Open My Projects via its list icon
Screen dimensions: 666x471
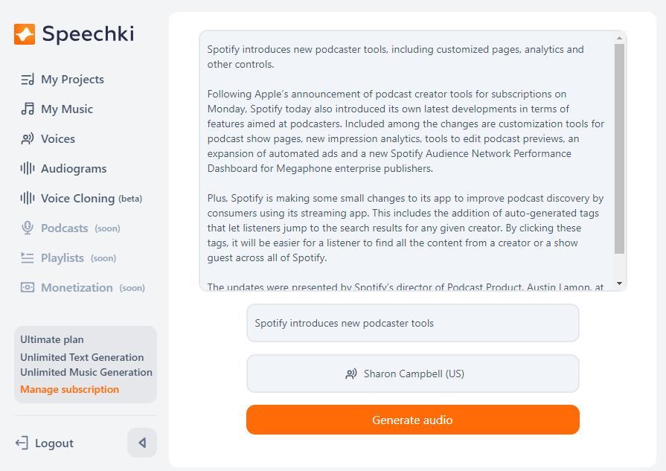[x=28, y=80]
